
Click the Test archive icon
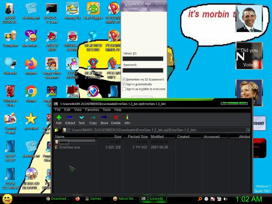pyautogui.click(x=81, y=120)
